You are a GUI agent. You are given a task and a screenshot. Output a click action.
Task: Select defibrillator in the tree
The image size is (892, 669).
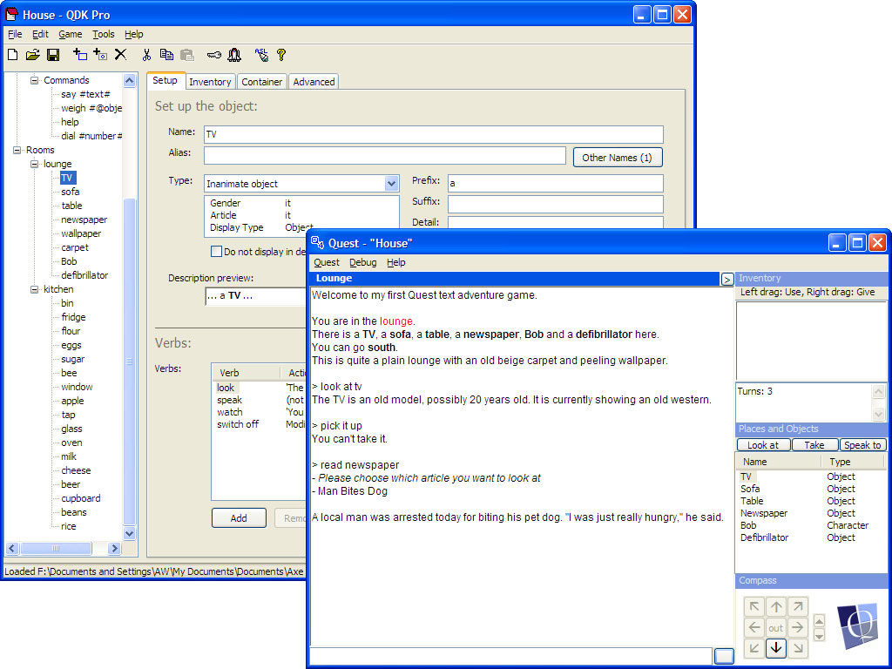point(84,275)
